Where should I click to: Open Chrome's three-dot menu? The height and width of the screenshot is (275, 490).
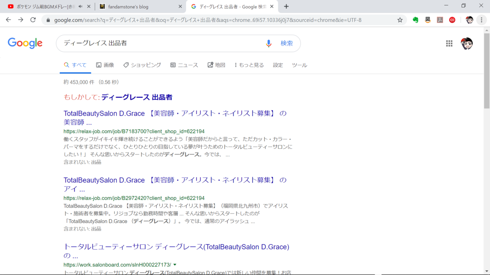[481, 20]
